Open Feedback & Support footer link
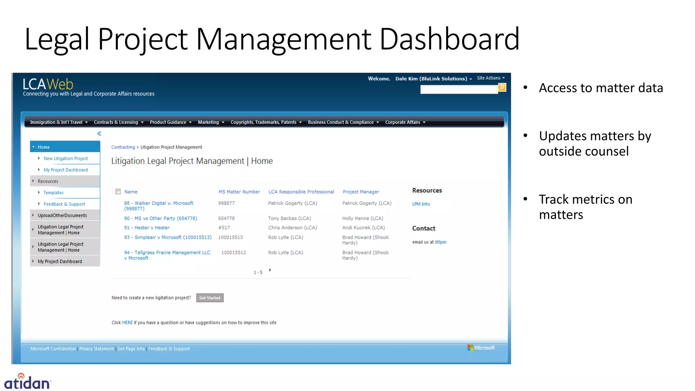 click(169, 349)
